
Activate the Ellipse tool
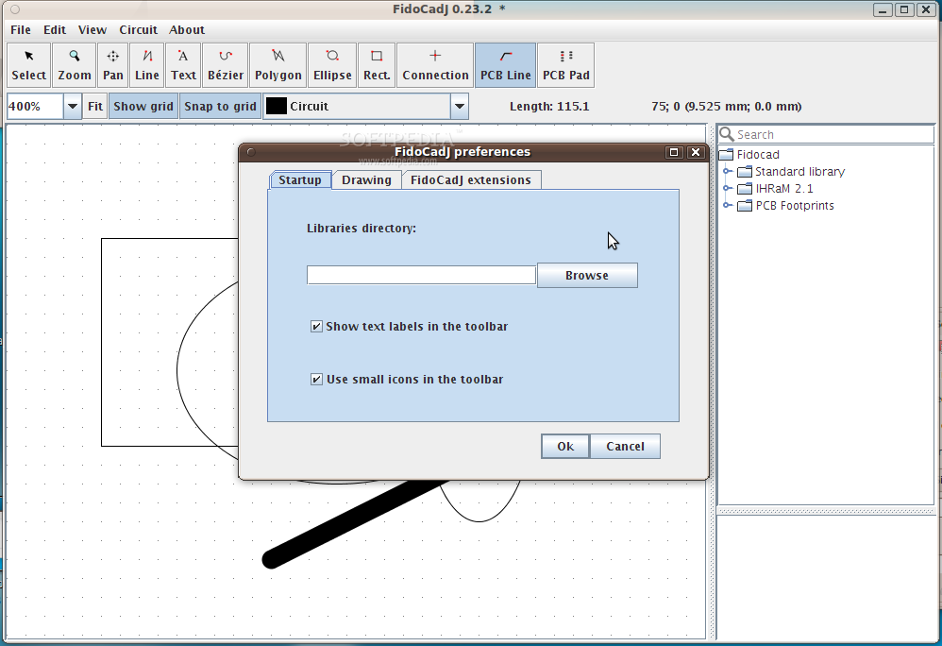click(332, 65)
